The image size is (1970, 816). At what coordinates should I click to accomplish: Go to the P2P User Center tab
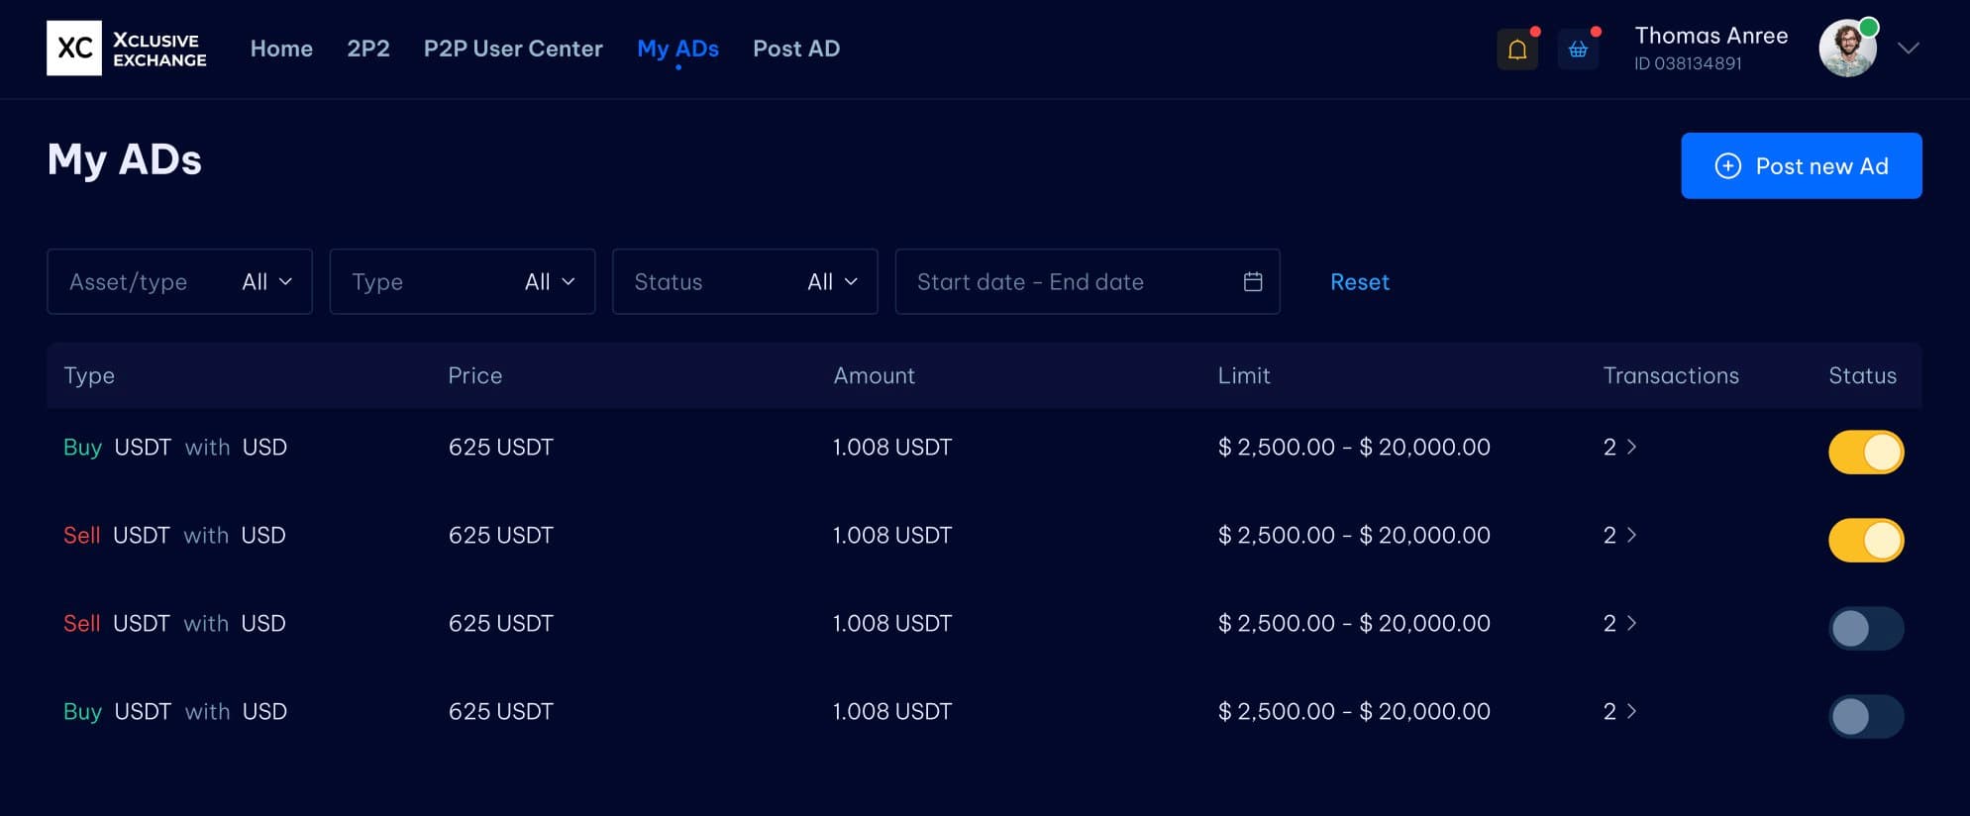point(512,49)
